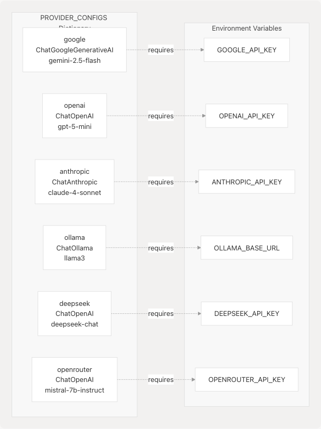321x429 pixels.
Task: Click the google ChatGoogleGenerativeAI provider node
Action: coord(74,50)
